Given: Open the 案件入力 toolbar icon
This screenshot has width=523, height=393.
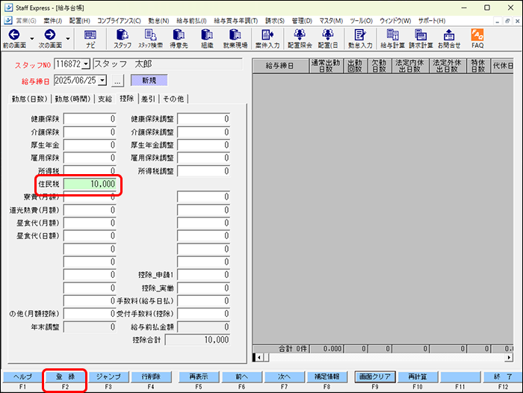Looking at the screenshot, I should [x=267, y=39].
